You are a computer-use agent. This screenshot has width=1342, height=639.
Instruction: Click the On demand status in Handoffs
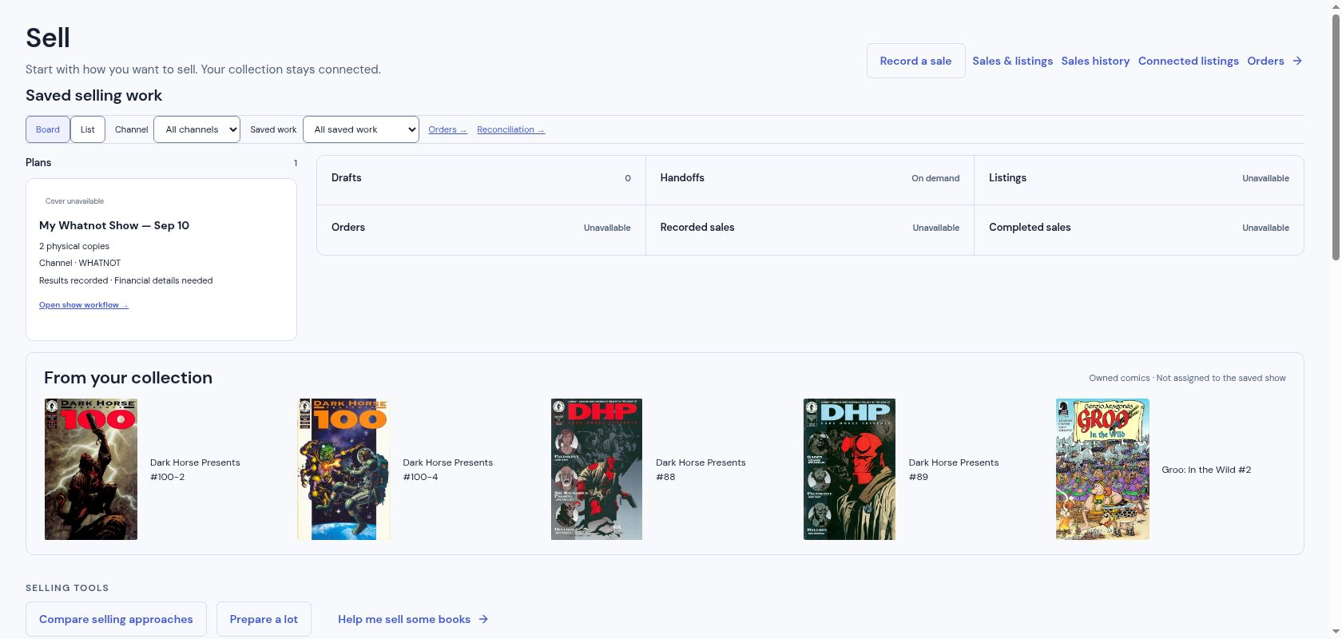[935, 178]
